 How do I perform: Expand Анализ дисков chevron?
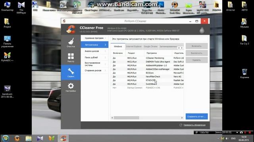[x=106, y=51]
